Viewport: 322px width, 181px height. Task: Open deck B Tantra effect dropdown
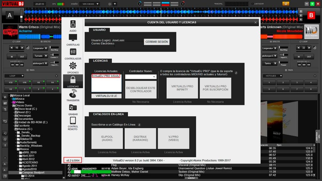[269, 63]
